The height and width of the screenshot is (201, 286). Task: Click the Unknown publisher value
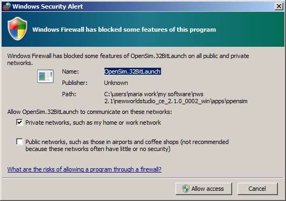tap(116, 83)
